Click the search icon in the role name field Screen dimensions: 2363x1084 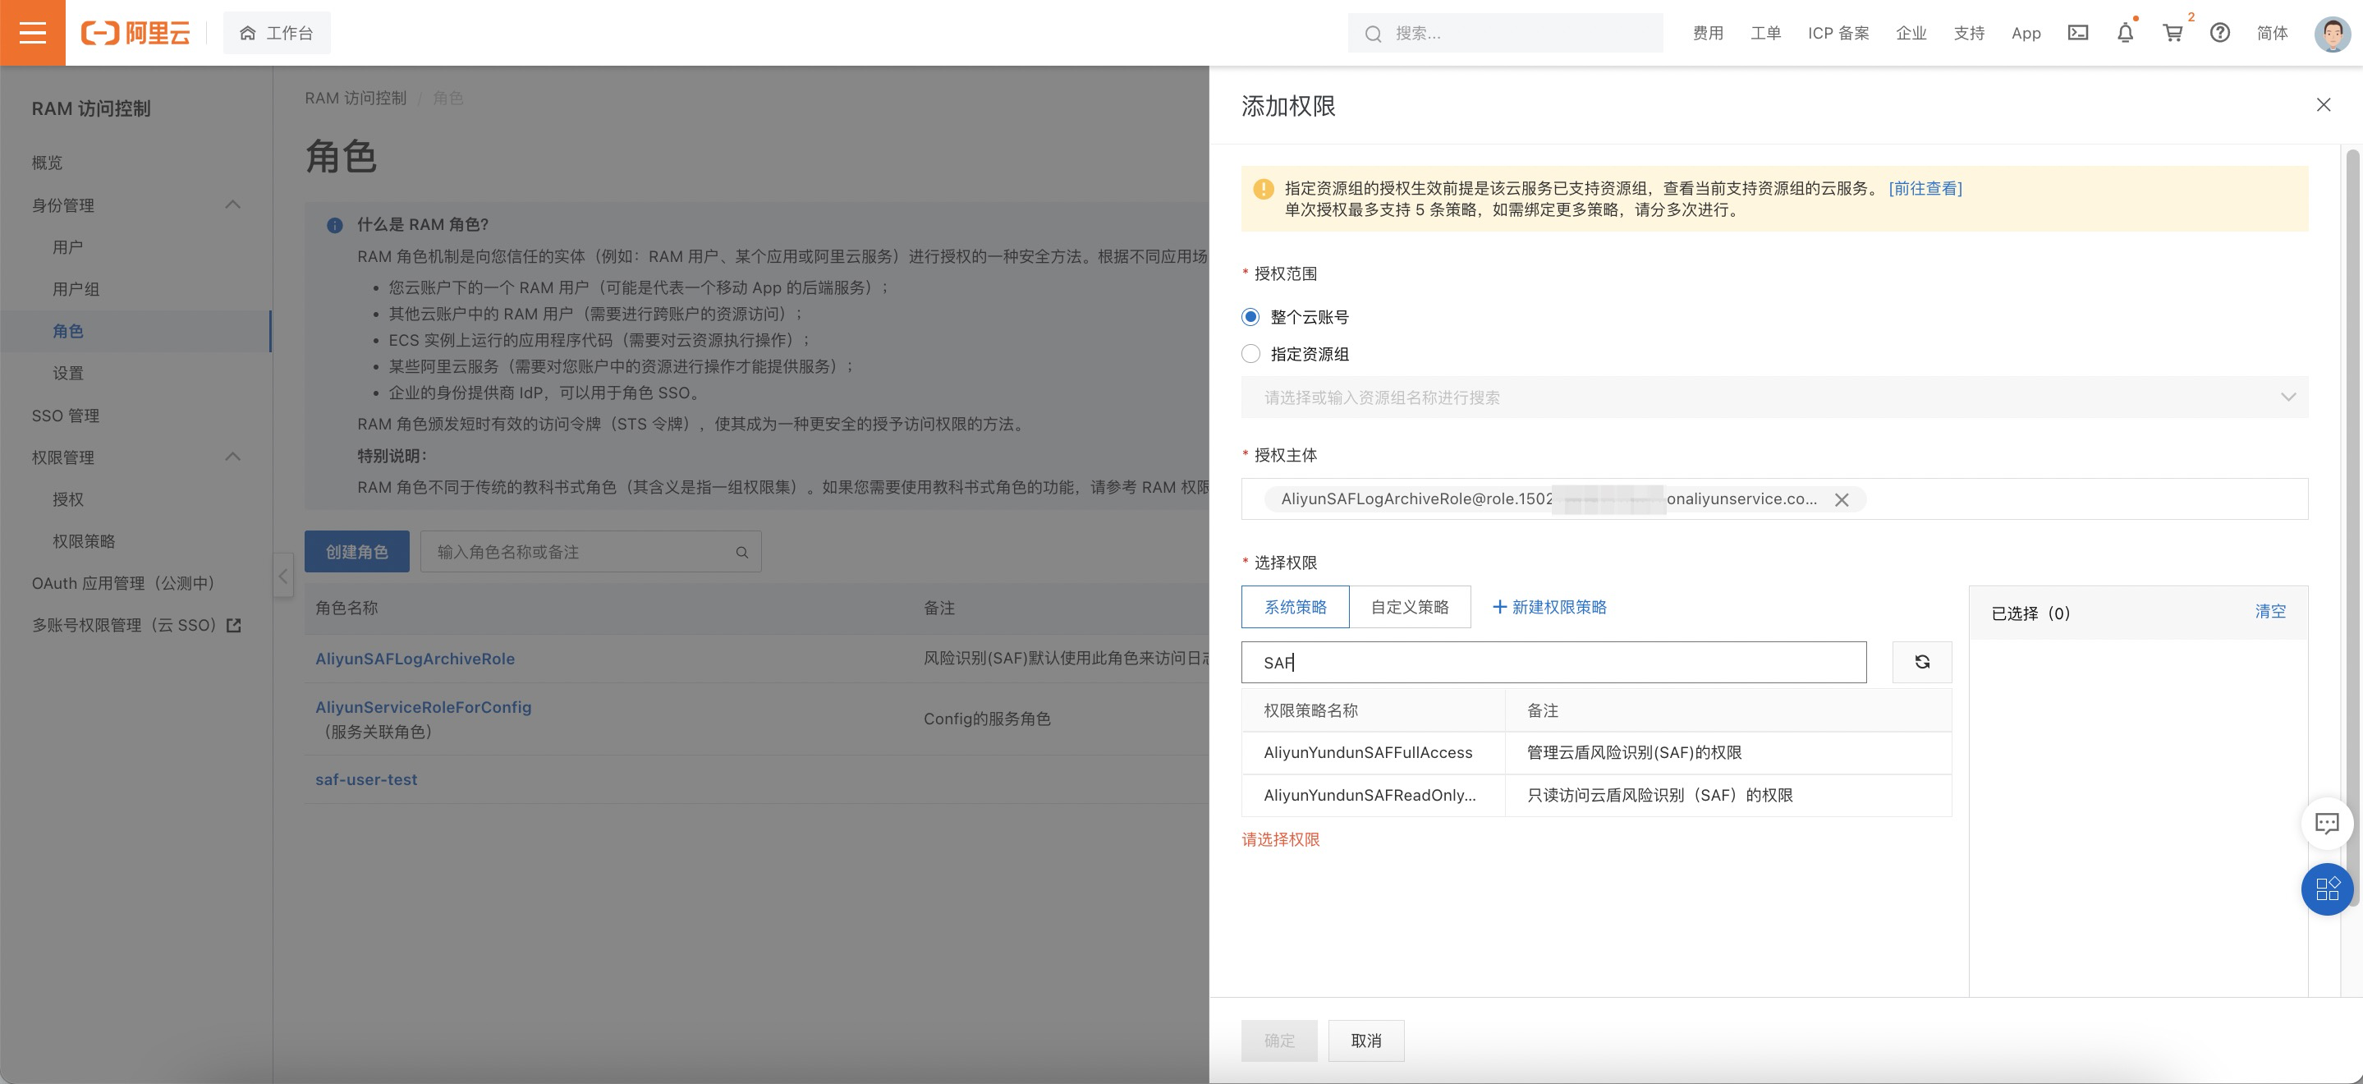(x=742, y=553)
